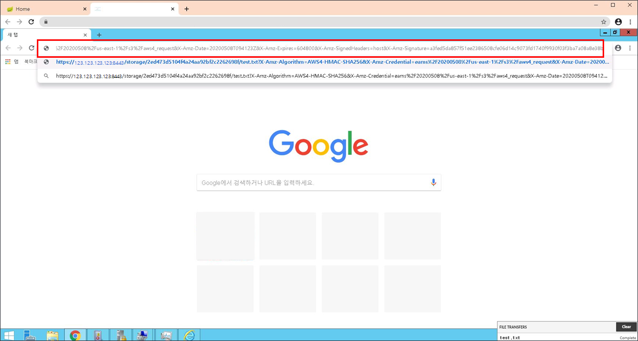Open the taskbar server-with-padlock icon

[120, 335]
